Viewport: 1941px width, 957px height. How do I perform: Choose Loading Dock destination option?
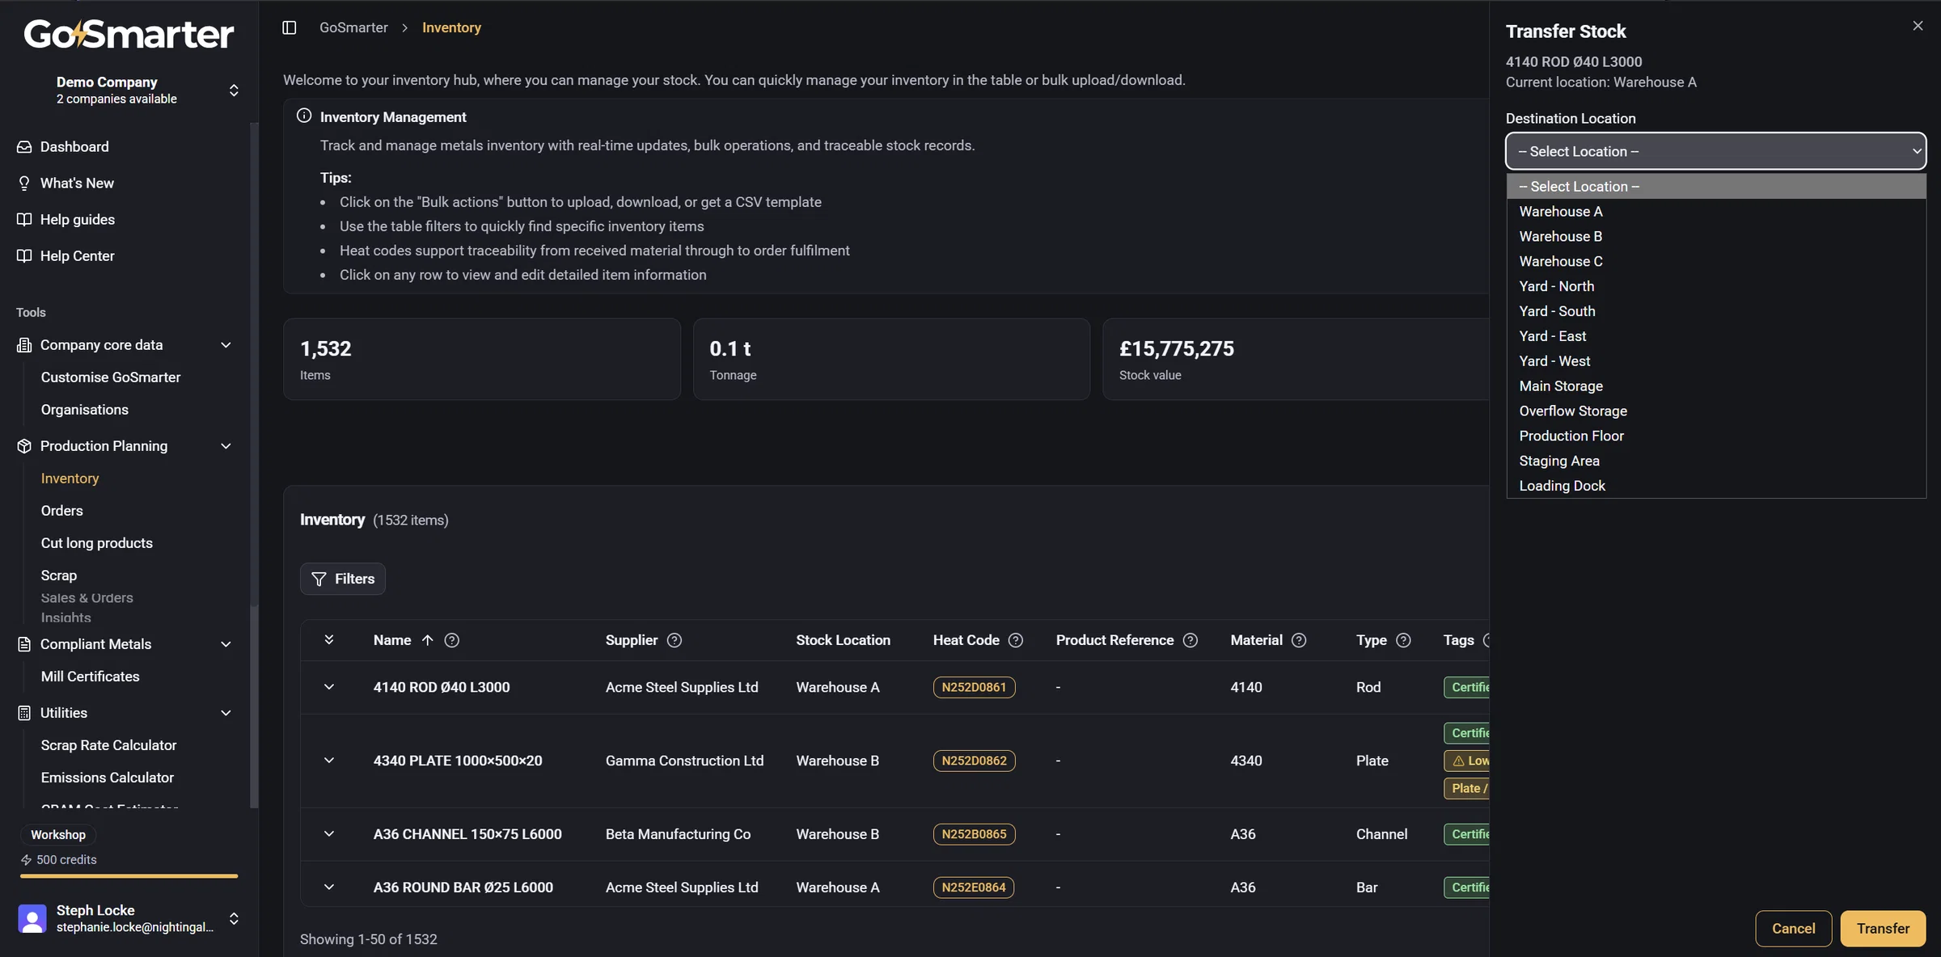click(x=1715, y=486)
